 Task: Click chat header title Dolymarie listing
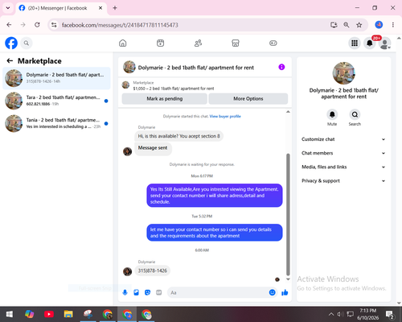click(196, 68)
